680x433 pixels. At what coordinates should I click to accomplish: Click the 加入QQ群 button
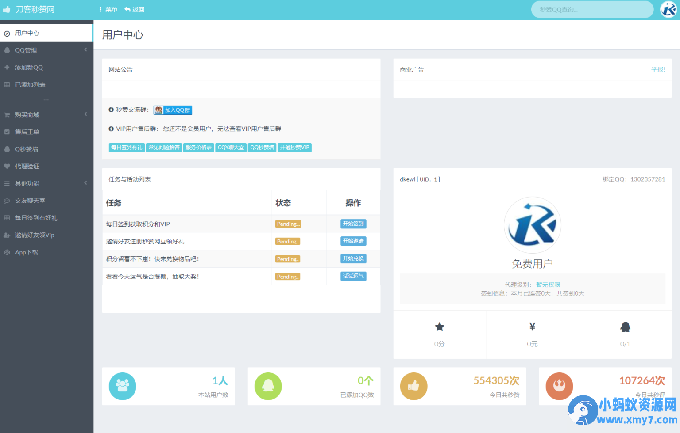coord(173,110)
